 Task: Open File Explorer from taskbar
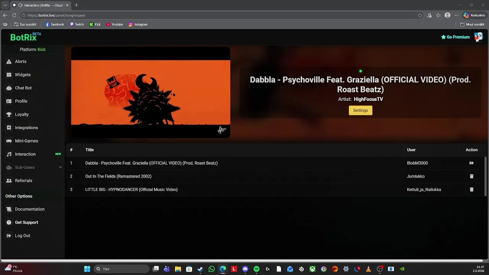178,269
